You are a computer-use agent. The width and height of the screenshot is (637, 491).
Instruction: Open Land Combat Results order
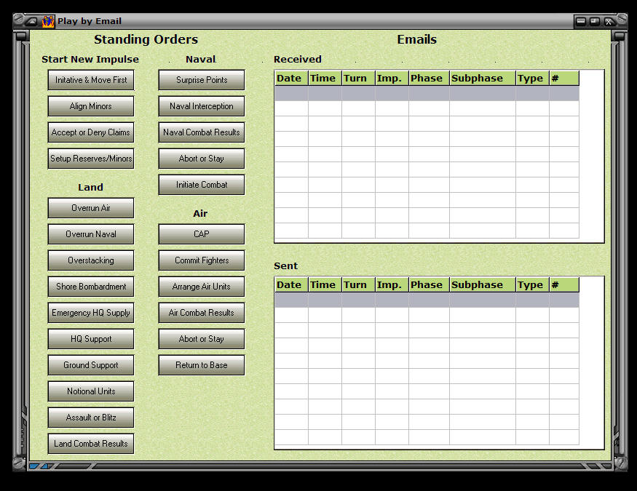(91, 444)
